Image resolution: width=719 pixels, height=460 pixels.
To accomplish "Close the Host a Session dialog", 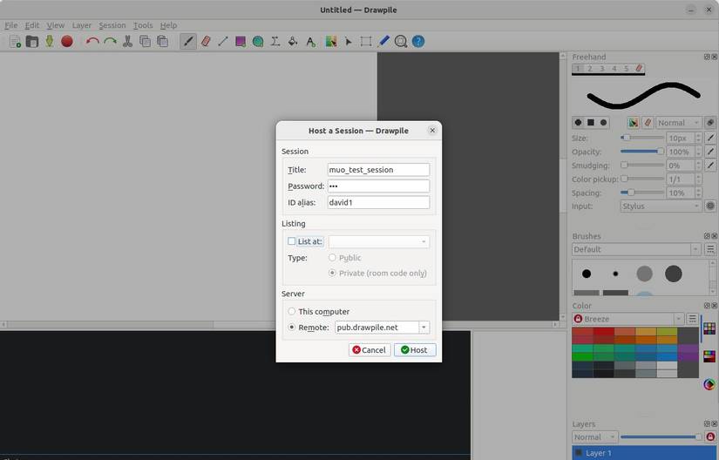I will [432, 130].
